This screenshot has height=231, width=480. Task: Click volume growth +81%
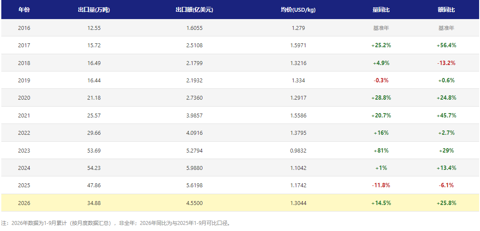(x=381, y=151)
